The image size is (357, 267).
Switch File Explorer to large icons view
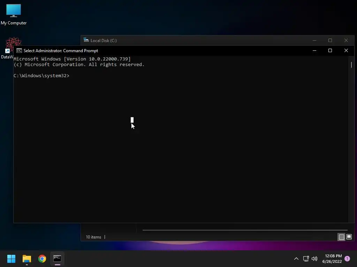[x=349, y=237]
